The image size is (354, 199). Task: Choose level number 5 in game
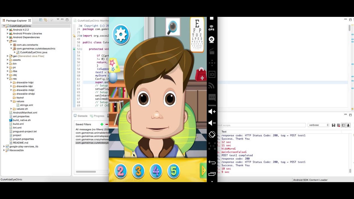coord(173,171)
